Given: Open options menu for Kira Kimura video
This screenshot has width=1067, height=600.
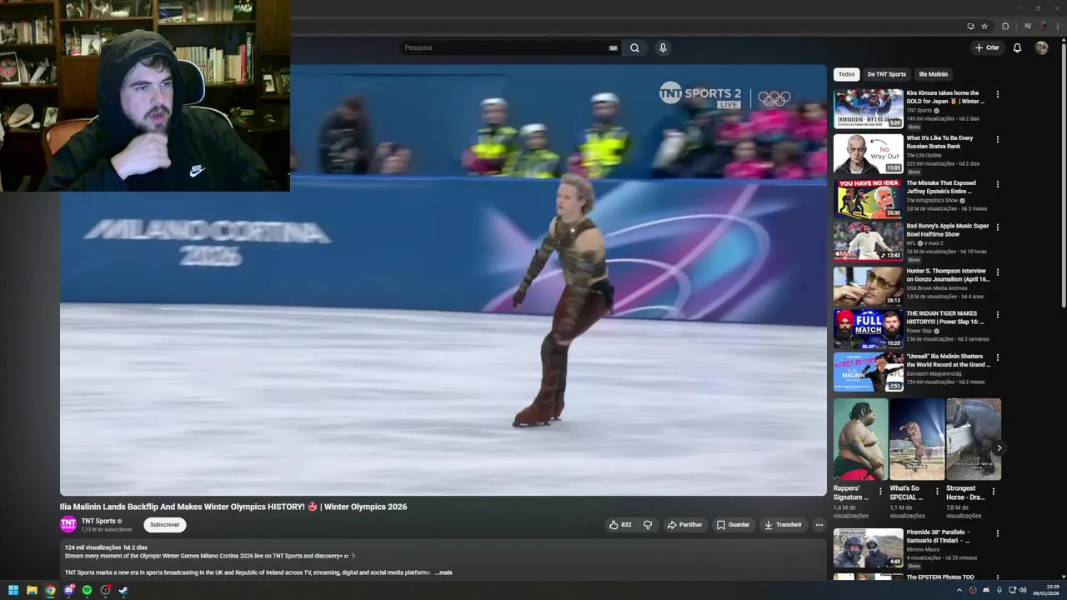Looking at the screenshot, I should point(997,94).
